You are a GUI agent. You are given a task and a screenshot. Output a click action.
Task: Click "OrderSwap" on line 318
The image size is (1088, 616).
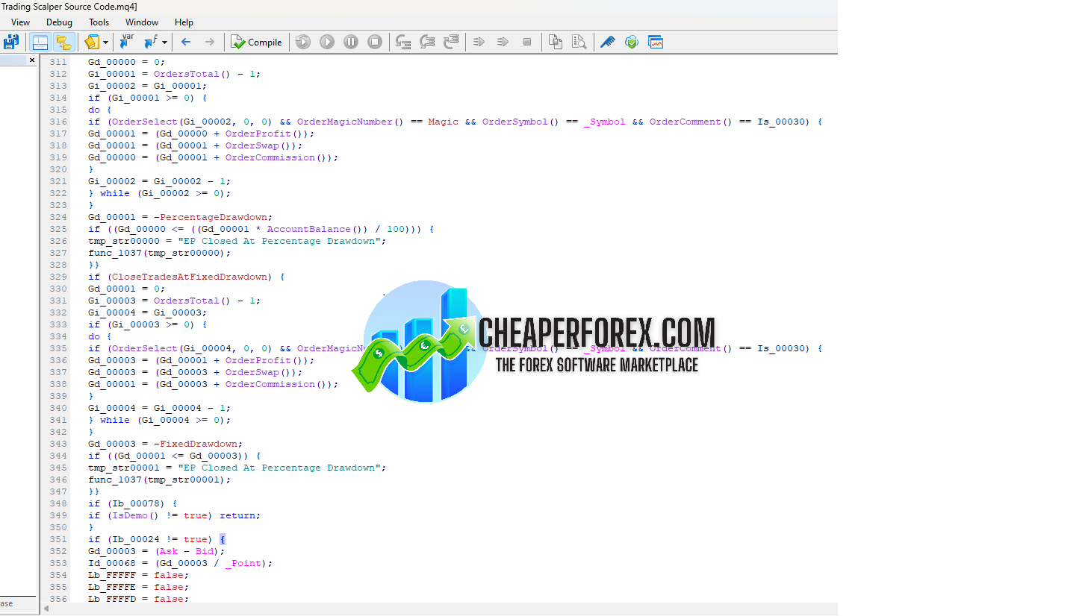click(252, 145)
